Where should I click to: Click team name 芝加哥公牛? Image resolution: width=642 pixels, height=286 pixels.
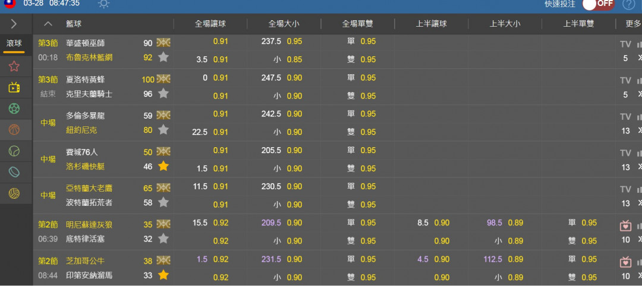point(86,260)
